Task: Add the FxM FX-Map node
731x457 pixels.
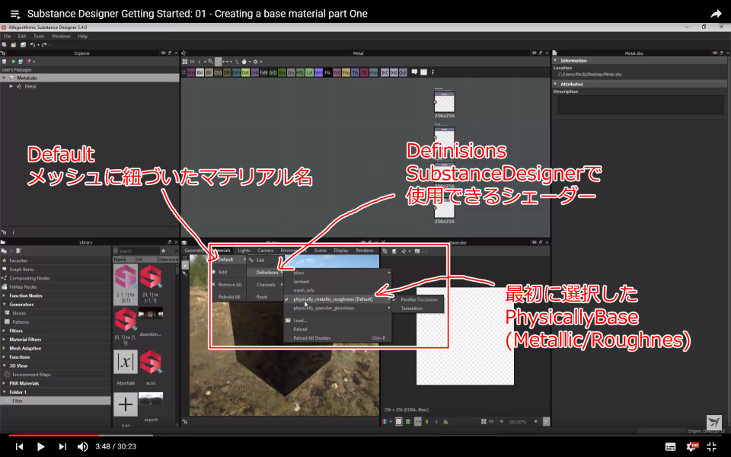Action: click(263, 73)
